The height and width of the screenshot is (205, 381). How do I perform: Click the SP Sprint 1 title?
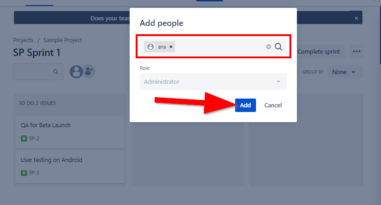click(37, 52)
